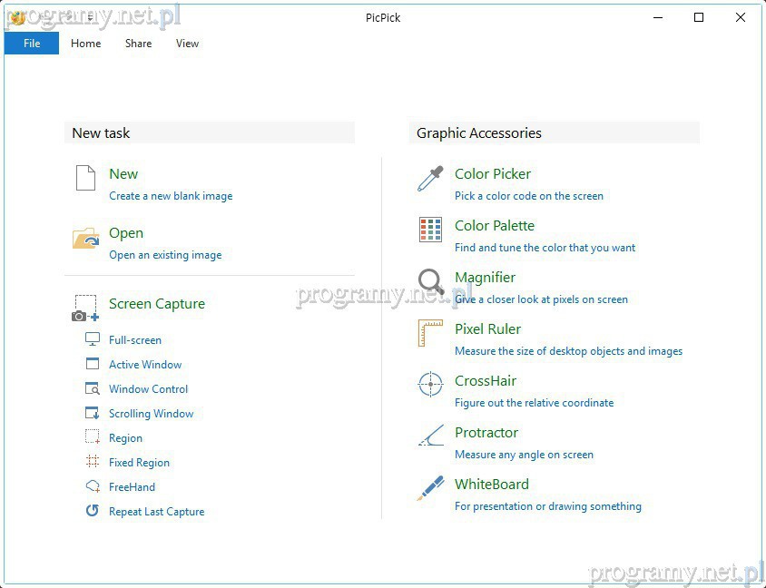Switch to the Home tab

coord(86,44)
